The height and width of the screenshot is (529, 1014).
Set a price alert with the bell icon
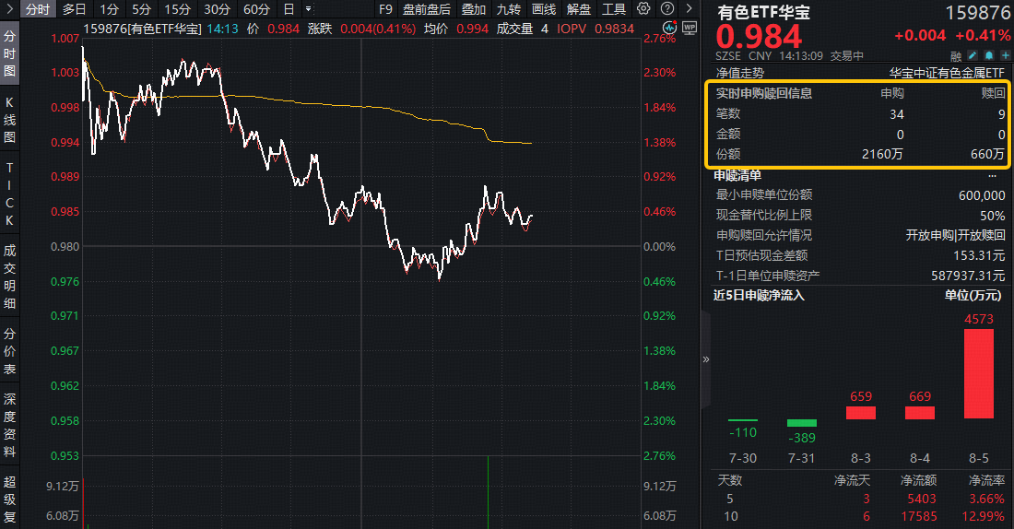[989, 55]
